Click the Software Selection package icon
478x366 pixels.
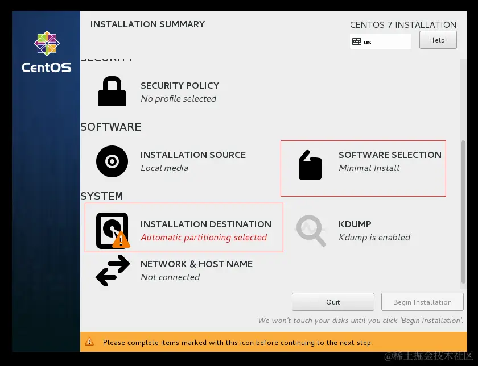click(310, 165)
